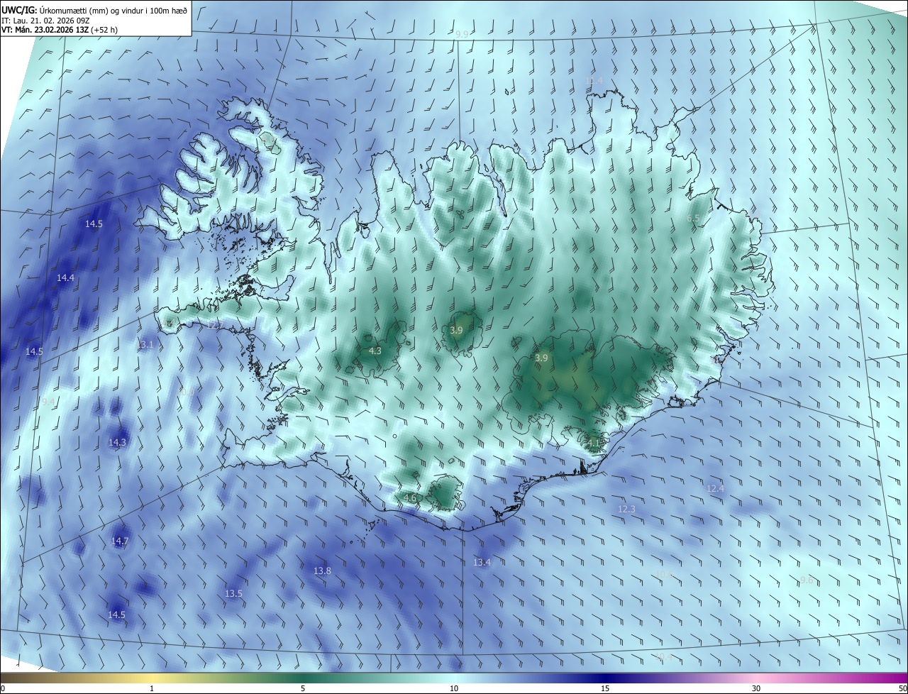The width and height of the screenshot is (908, 694).
Task: Click the '12.7' value on the map
Action: 215,325
